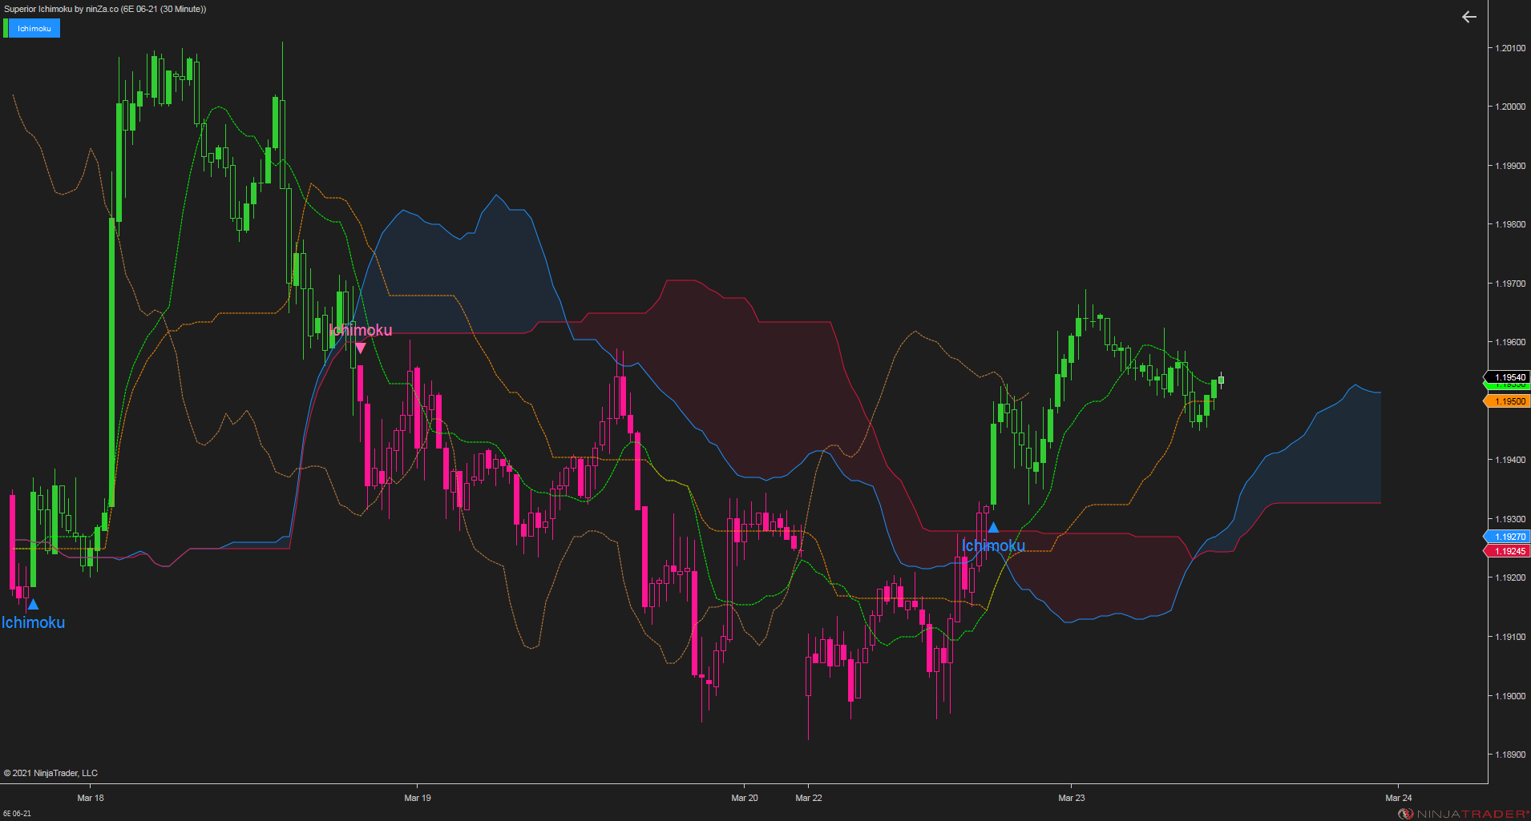Viewport: 1531px width, 821px height.
Task: Click the 1.20100 value on the price scale
Action: point(1510,48)
